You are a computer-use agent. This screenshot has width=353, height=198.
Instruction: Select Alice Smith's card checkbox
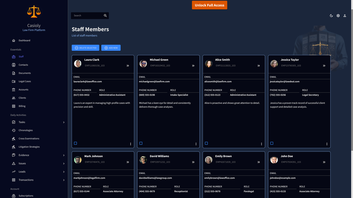(x=207, y=143)
